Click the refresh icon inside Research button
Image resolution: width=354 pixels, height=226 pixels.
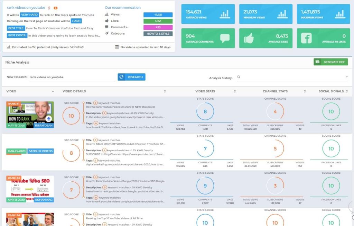[121, 77]
